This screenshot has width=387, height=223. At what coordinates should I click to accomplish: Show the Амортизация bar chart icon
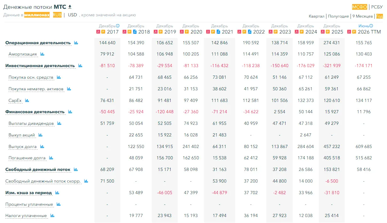[42, 54]
